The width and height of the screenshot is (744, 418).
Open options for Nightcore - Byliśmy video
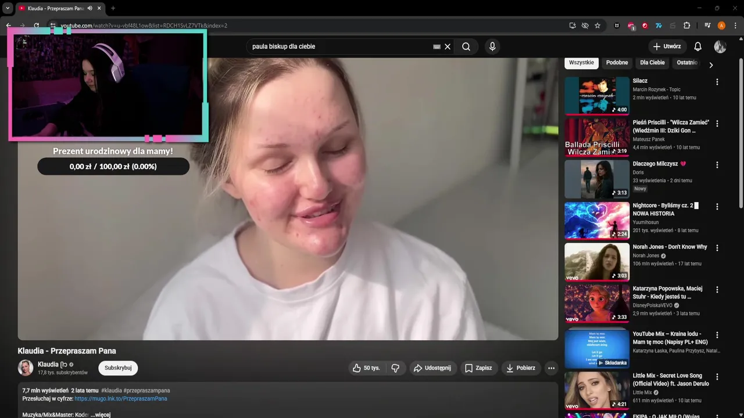[x=717, y=207]
